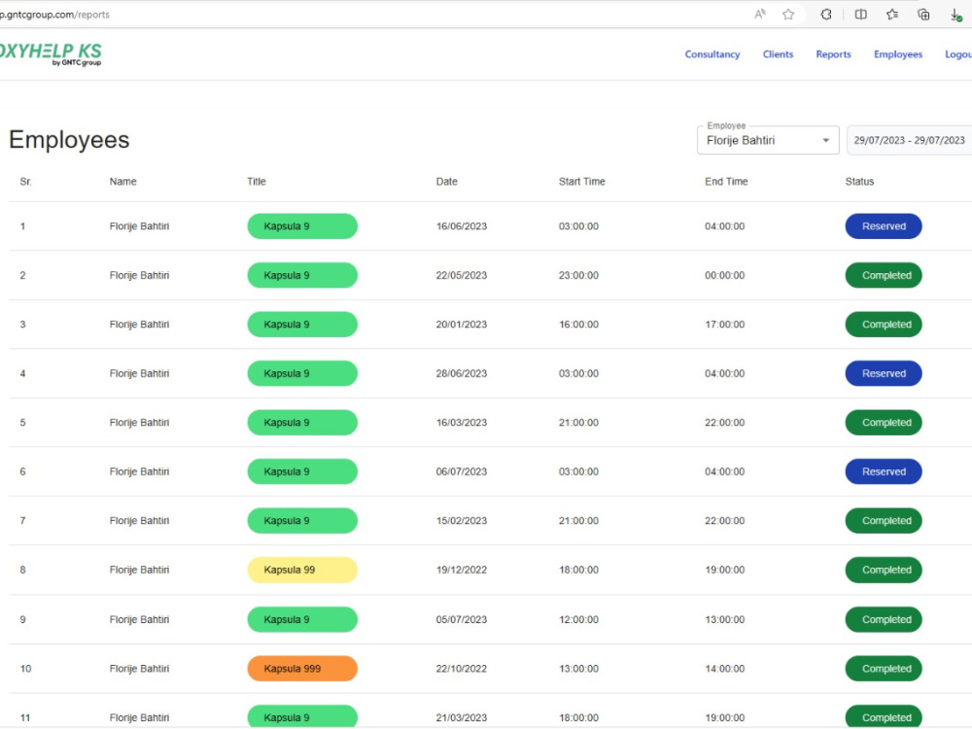Open the downloads icon
972x729 pixels.
pyautogui.click(x=955, y=15)
